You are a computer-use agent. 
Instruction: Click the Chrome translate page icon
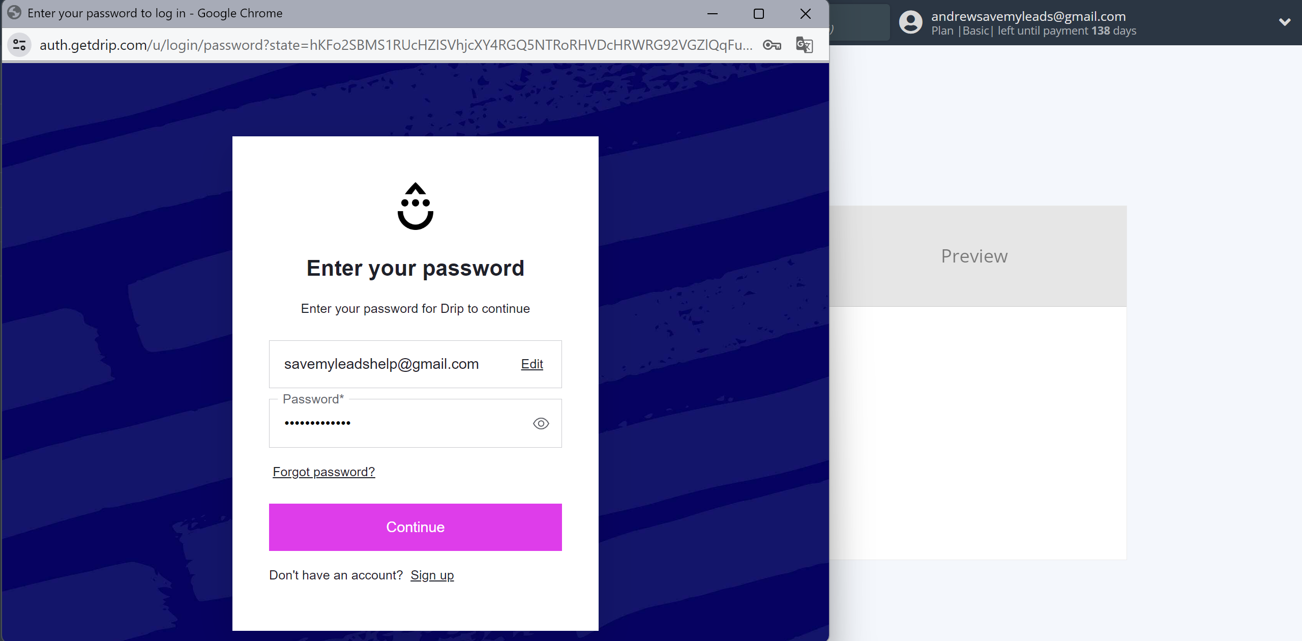coord(803,45)
